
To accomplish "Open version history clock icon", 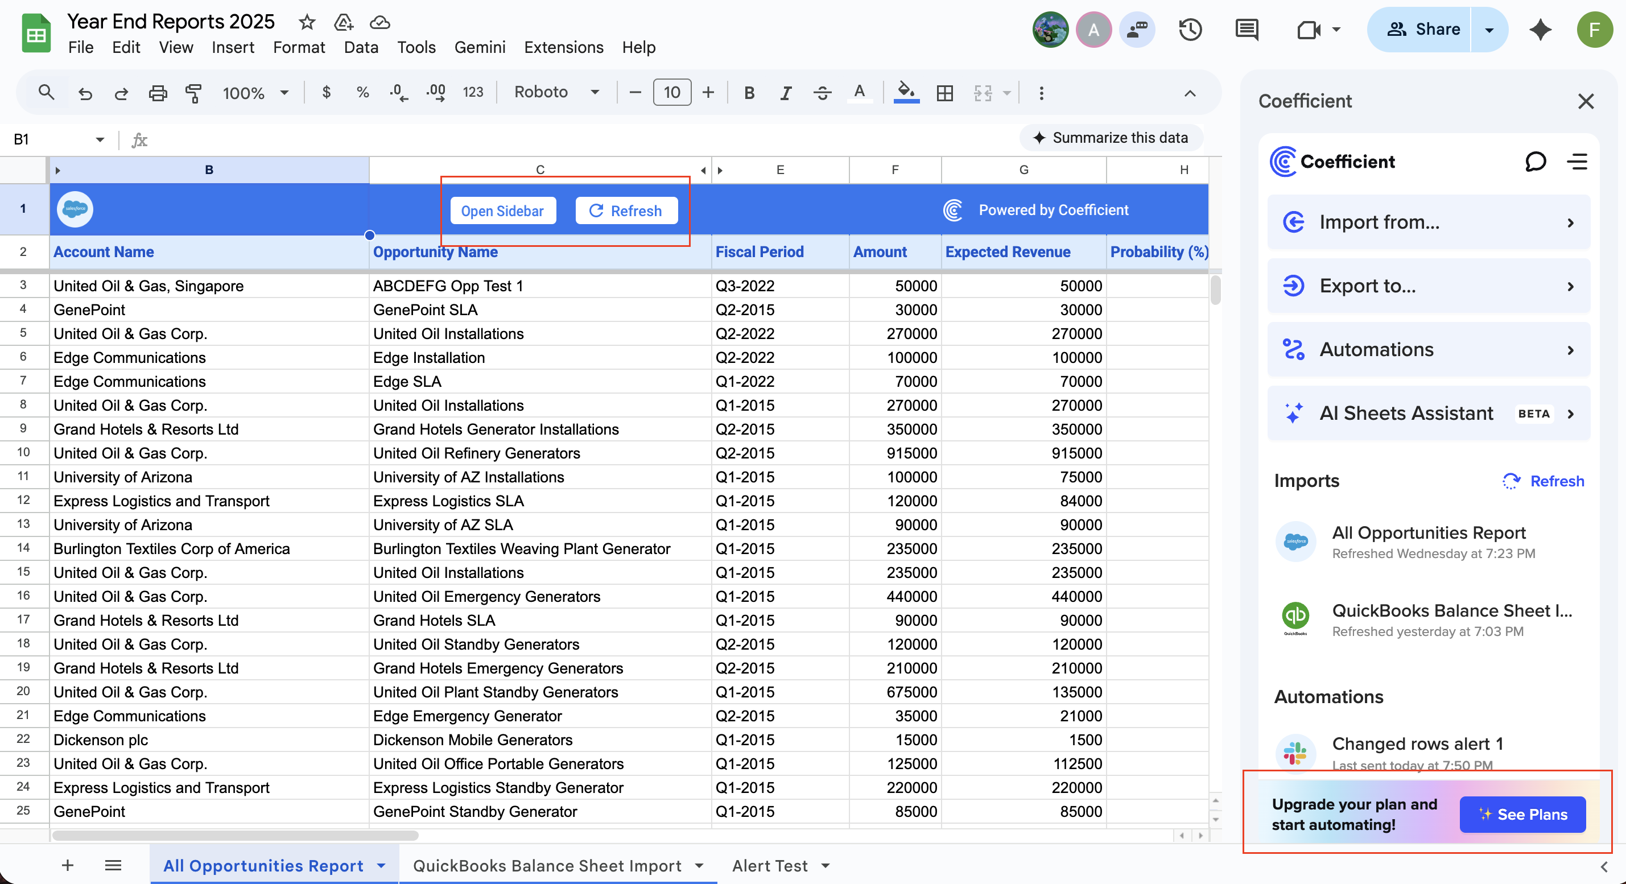I will pos(1190,30).
